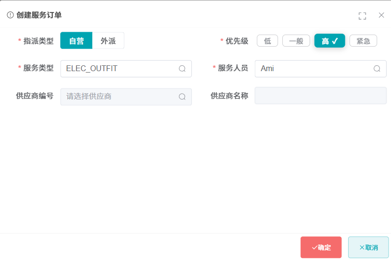The height and width of the screenshot is (260, 391).
Task: Click the 服务类型 field showing ELEC_OUTFIT
Action: click(119, 69)
